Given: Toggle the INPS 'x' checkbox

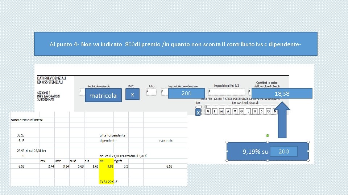Looking at the screenshot, I should pyautogui.click(x=132, y=94).
